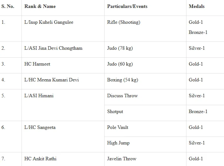
Task: Click the 'Discuss Throw' event cell
Action: click(x=122, y=96)
